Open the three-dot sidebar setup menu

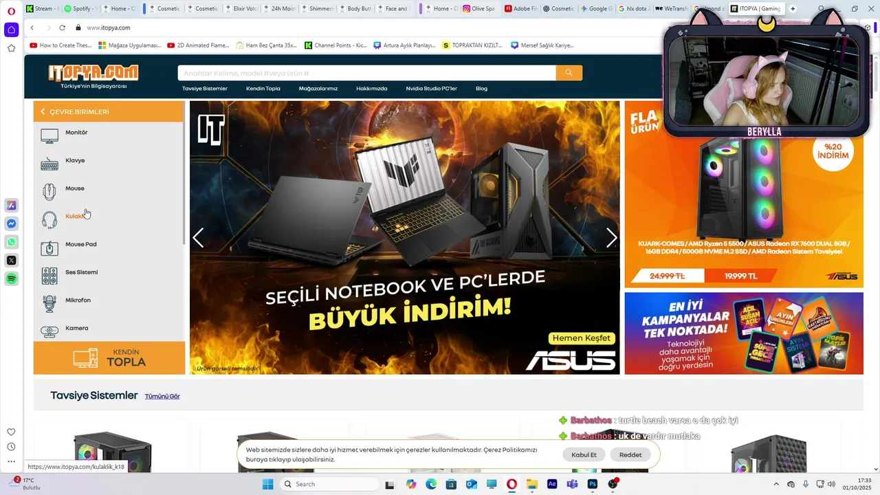[x=11, y=461]
